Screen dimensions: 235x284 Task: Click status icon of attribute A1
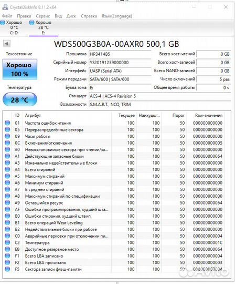(7, 156)
